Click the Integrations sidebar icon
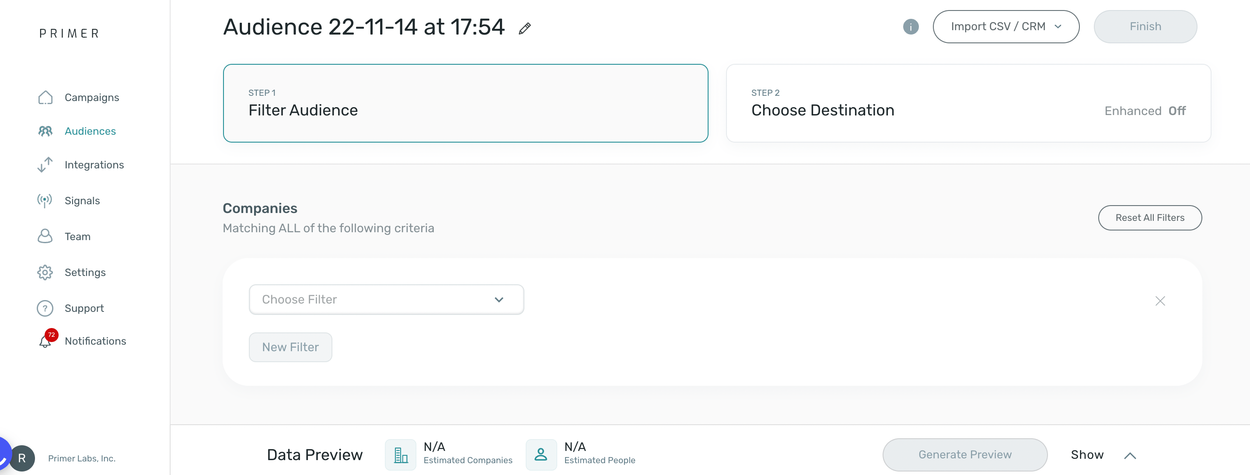This screenshot has height=475, width=1250. click(x=45, y=165)
